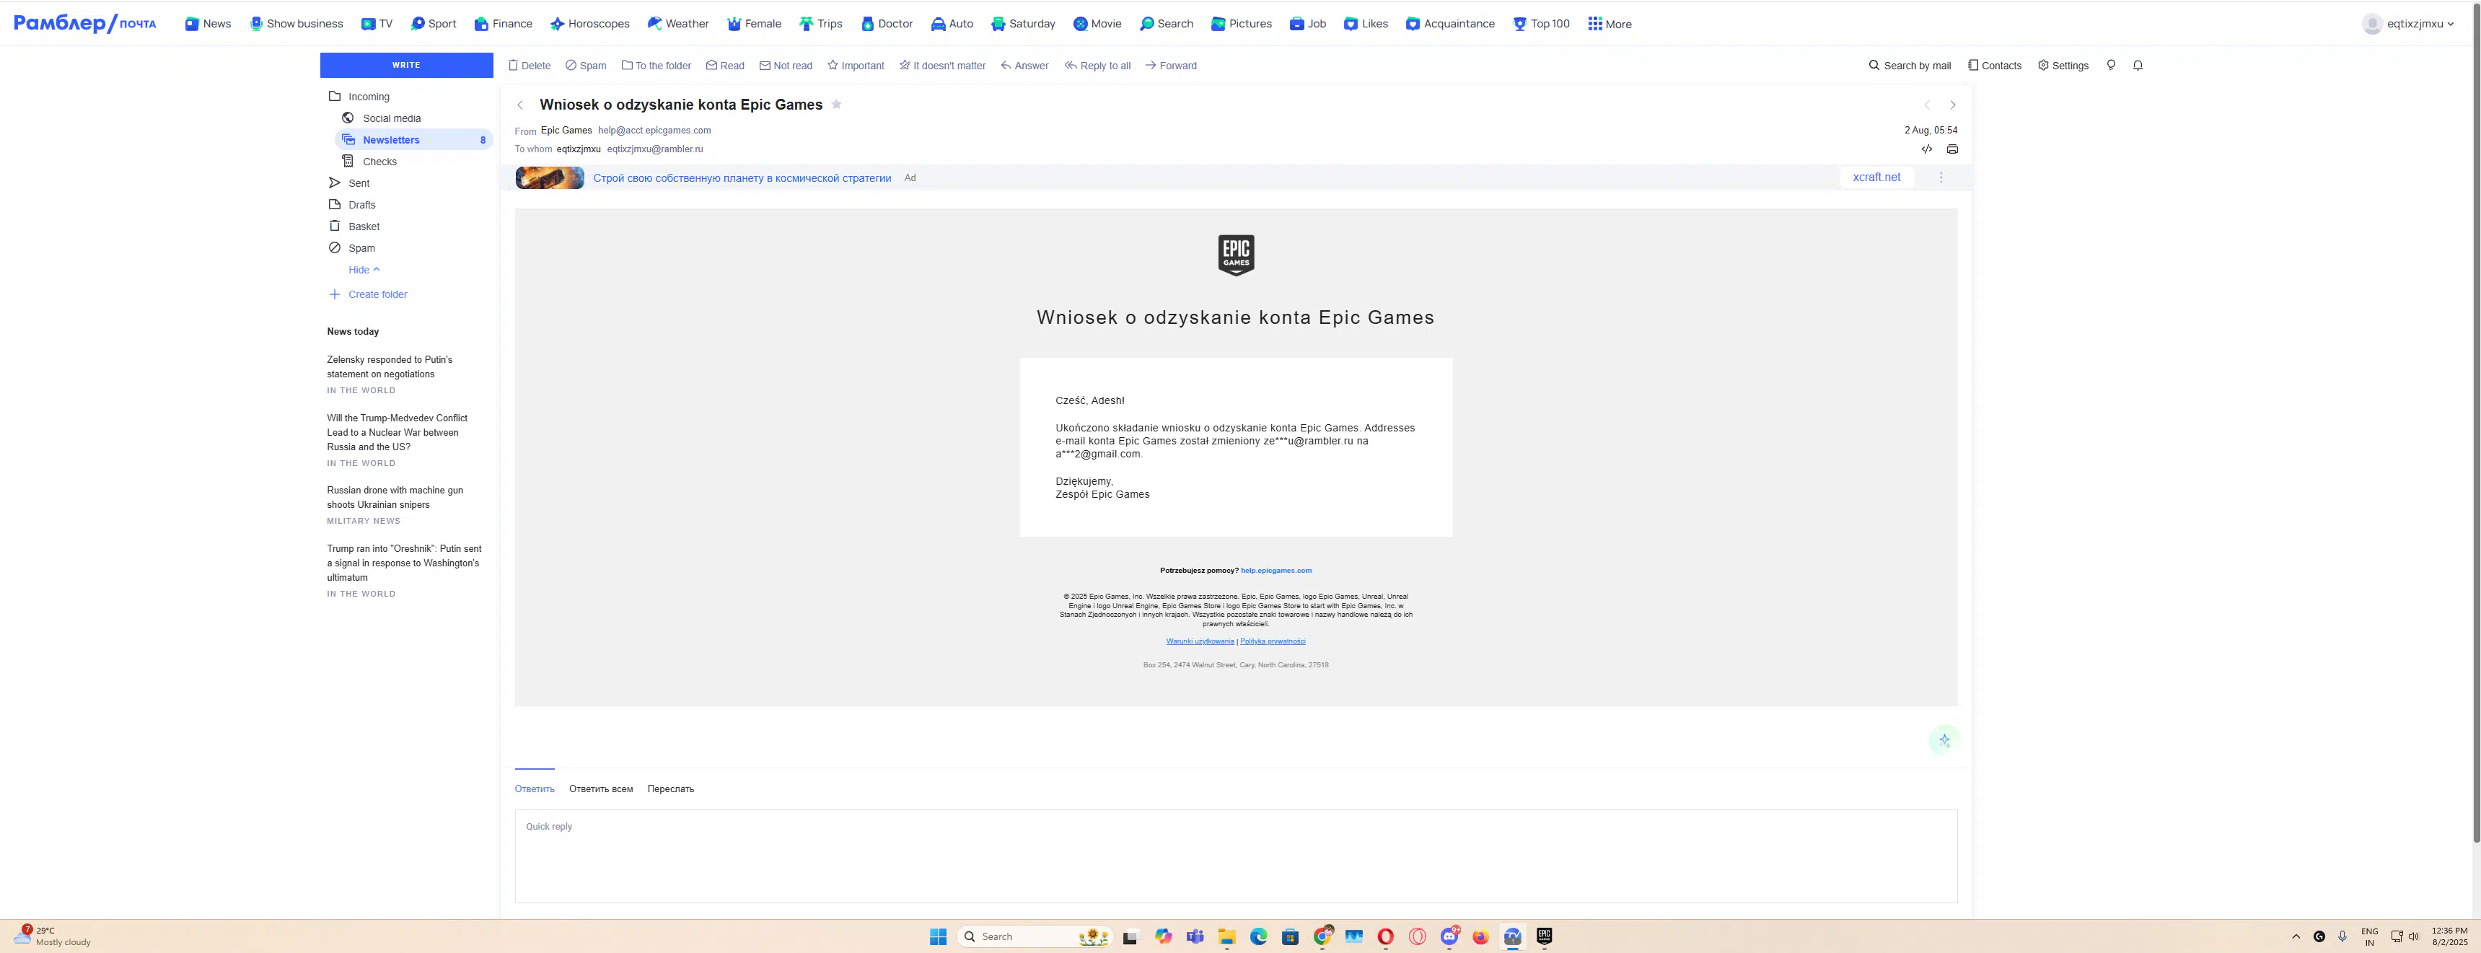This screenshot has height=953, width=2481.
Task: Open weather widget in taskbar
Action: 53,936
